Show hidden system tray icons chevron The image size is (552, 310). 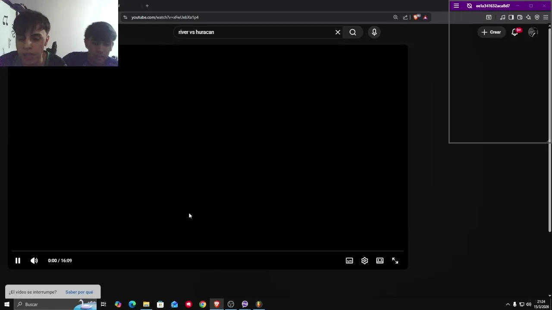point(508,304)
